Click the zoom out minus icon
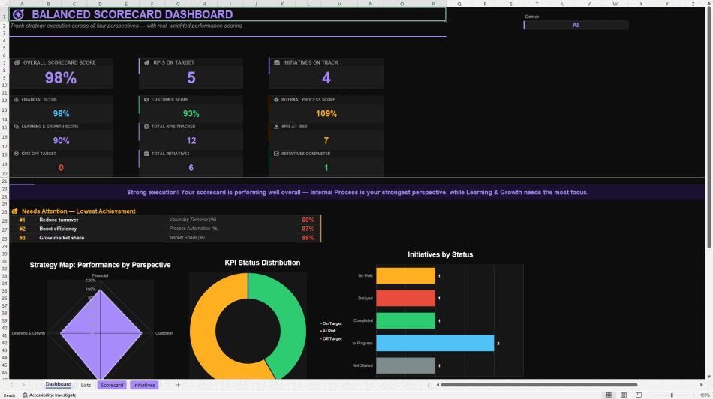Viewport: 713px width, 399px height. tap(649, 395)
